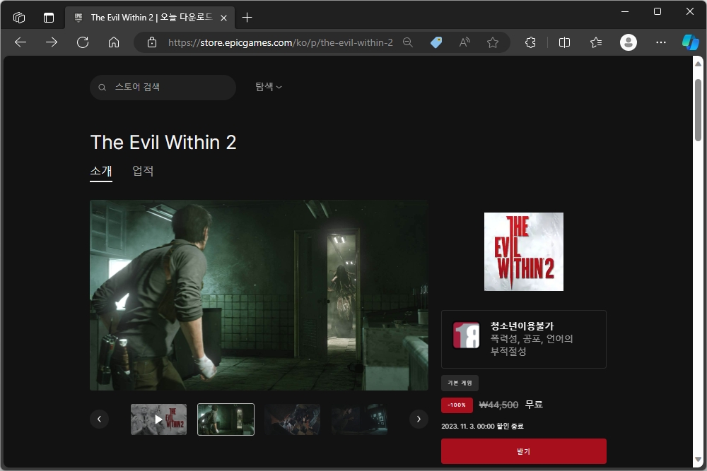View site security lock information
This screenshot has height=471, width=707.
(x=152, y=42)
